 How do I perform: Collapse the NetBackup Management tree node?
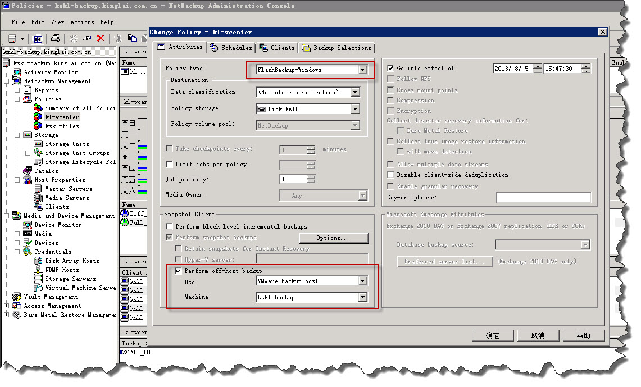pos(7,81)
